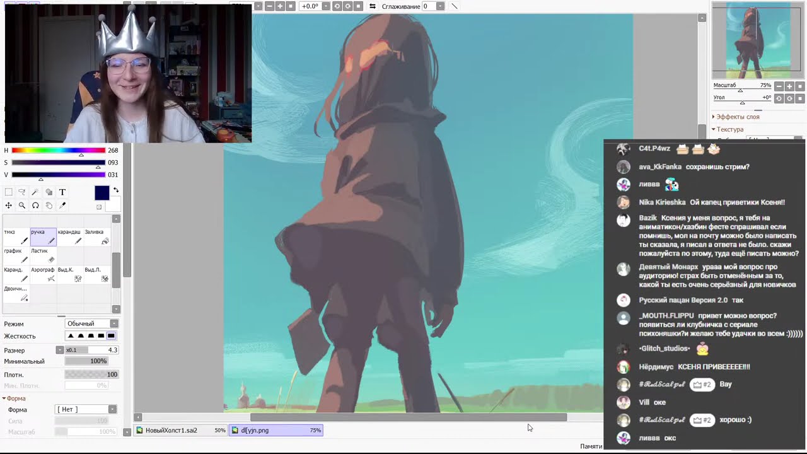Select the lasso selection tool
Viewport: 807px width, 454px height.
(21, 192)
